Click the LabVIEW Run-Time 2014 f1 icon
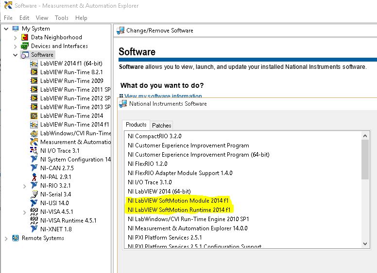This screenshot has width=377, height=273. coord(34,125)
